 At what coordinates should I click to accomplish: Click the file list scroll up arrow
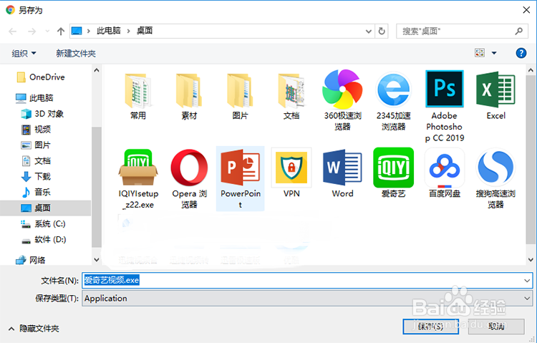531,70
